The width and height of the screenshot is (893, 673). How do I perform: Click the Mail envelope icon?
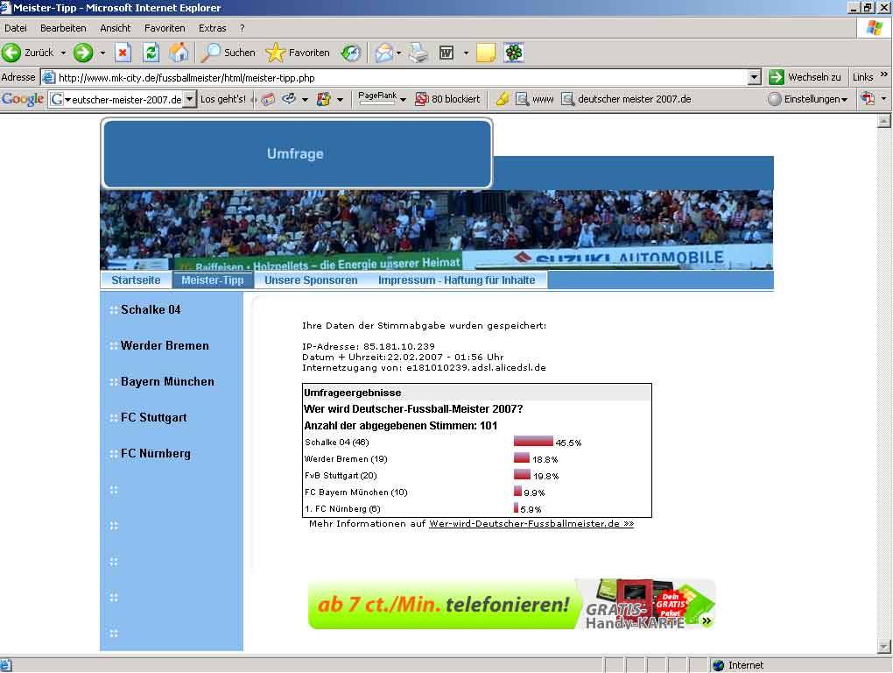tap(383, 53)
